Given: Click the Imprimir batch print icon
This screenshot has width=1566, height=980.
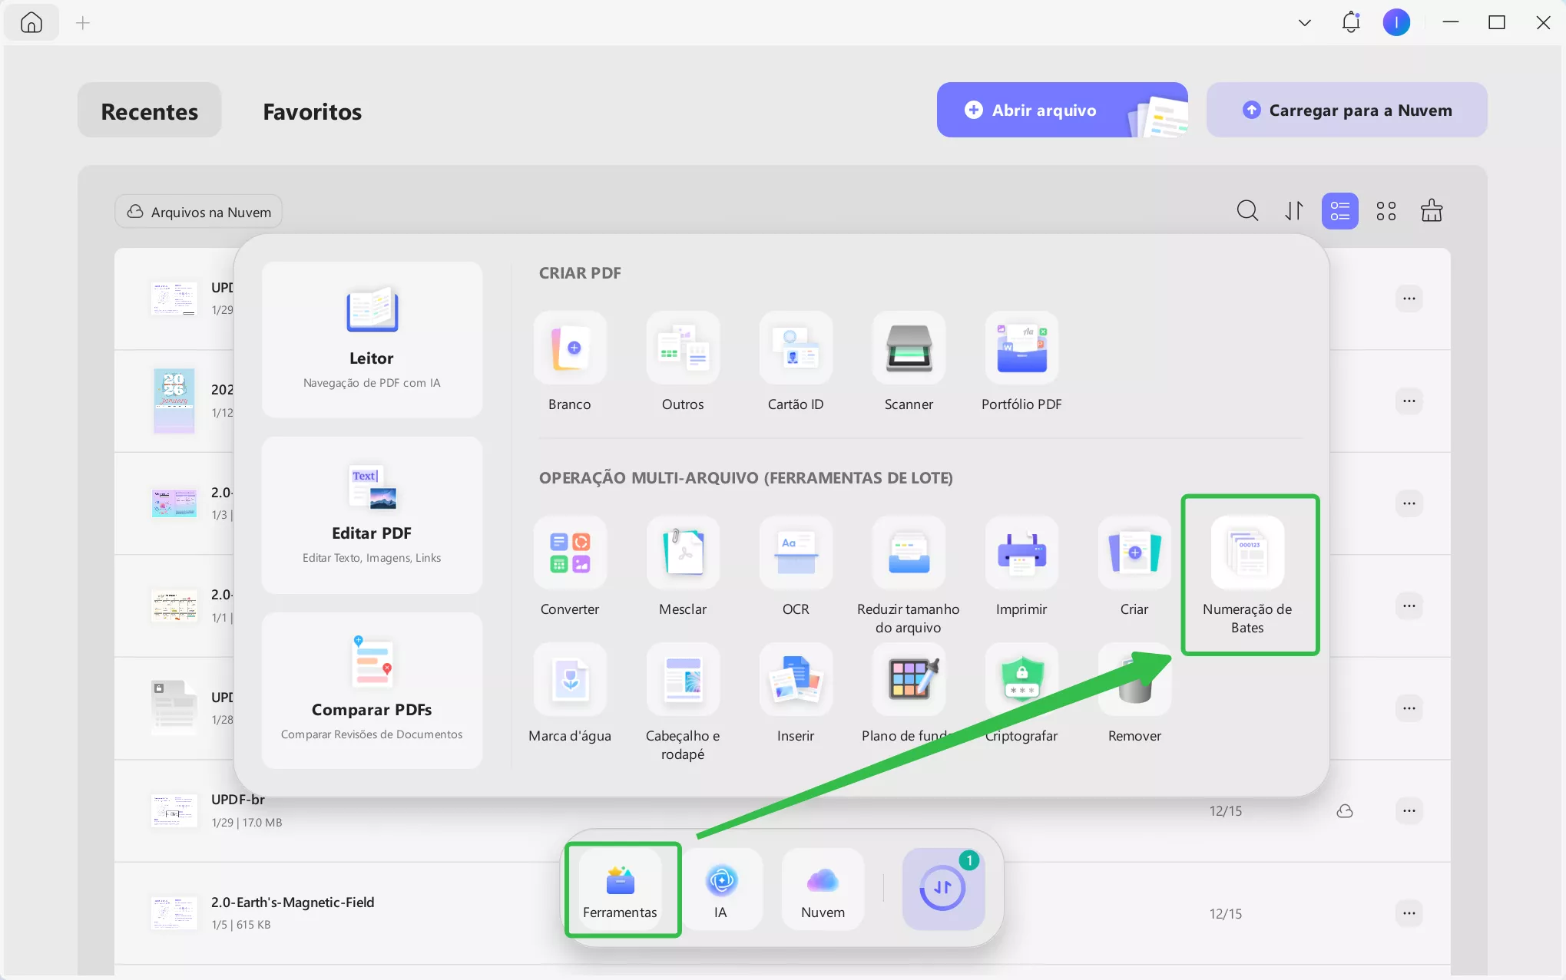Looking at the screenshot, I should point(1021,553).
